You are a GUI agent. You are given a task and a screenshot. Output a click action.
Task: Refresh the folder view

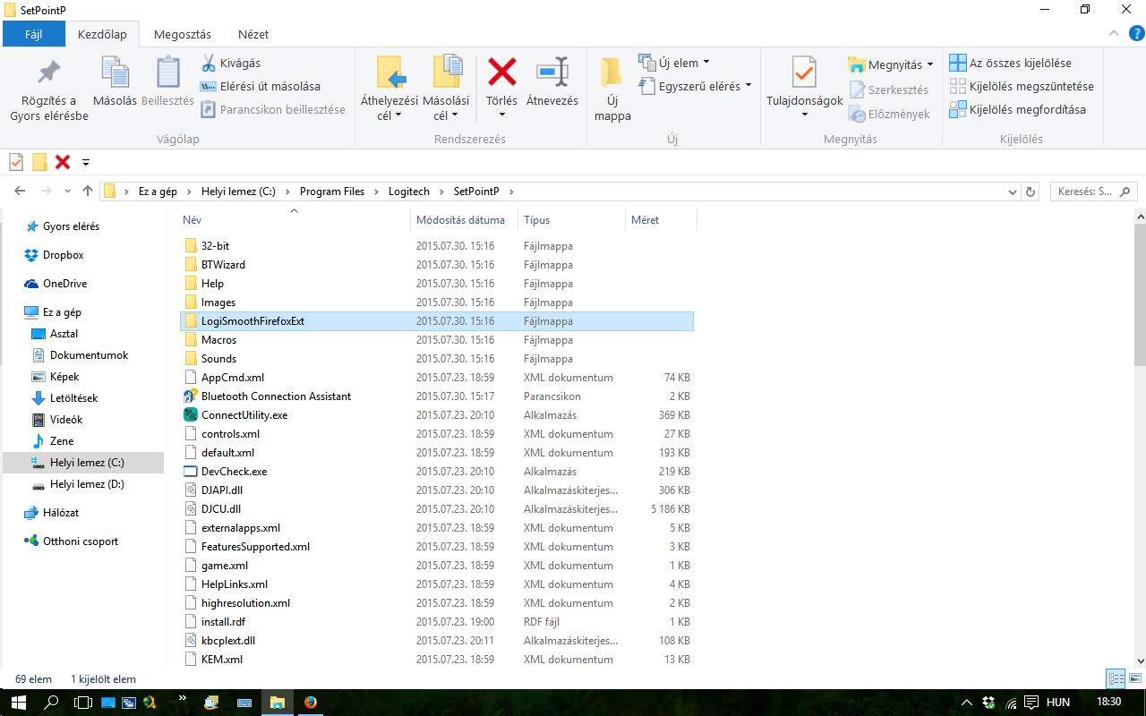[x=1031, y=192]
